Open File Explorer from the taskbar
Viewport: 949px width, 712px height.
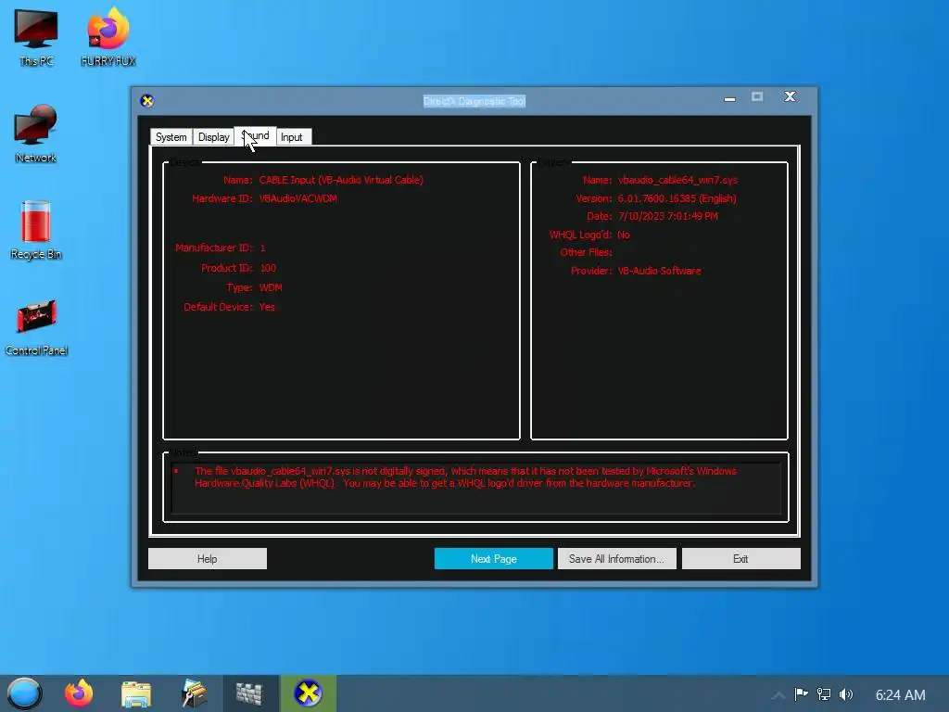click(135, 693)
